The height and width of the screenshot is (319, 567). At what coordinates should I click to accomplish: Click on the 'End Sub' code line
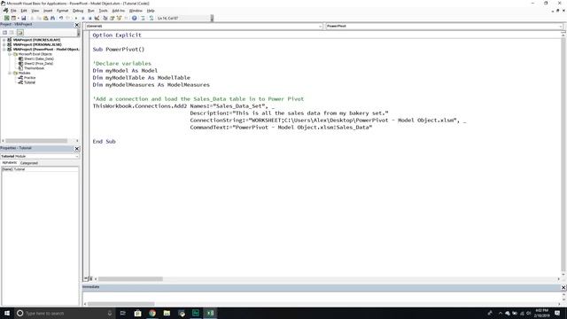pos(105,142)
